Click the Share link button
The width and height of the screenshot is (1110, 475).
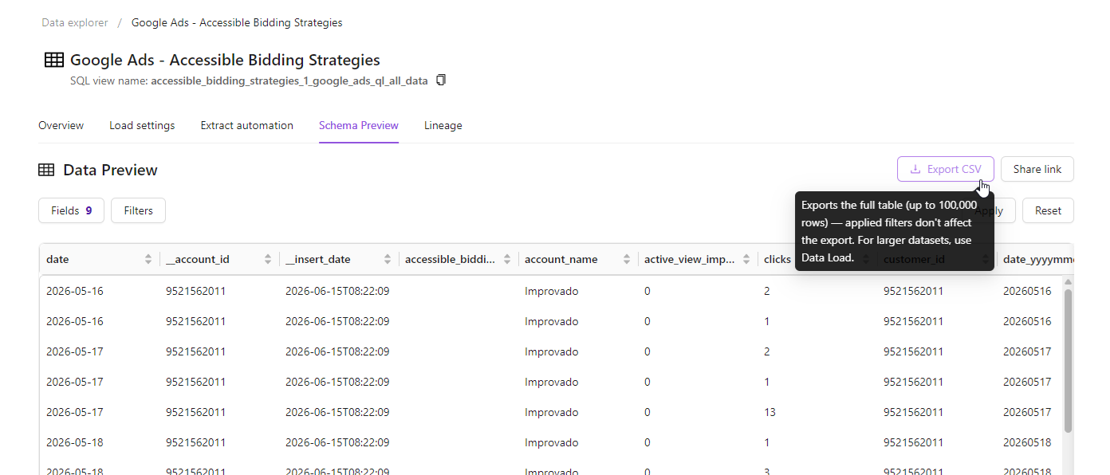(x=1037, y=169)
